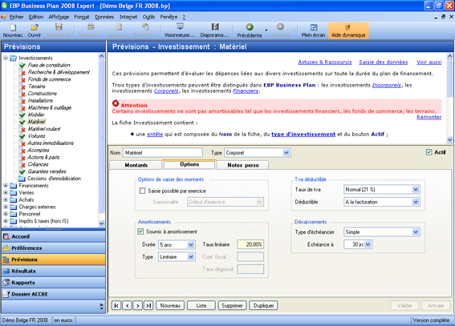Image resolution: width=455 pixels, height=326 pixels.
Task: Open the Déductible dropdown
Action: (416, 202)
